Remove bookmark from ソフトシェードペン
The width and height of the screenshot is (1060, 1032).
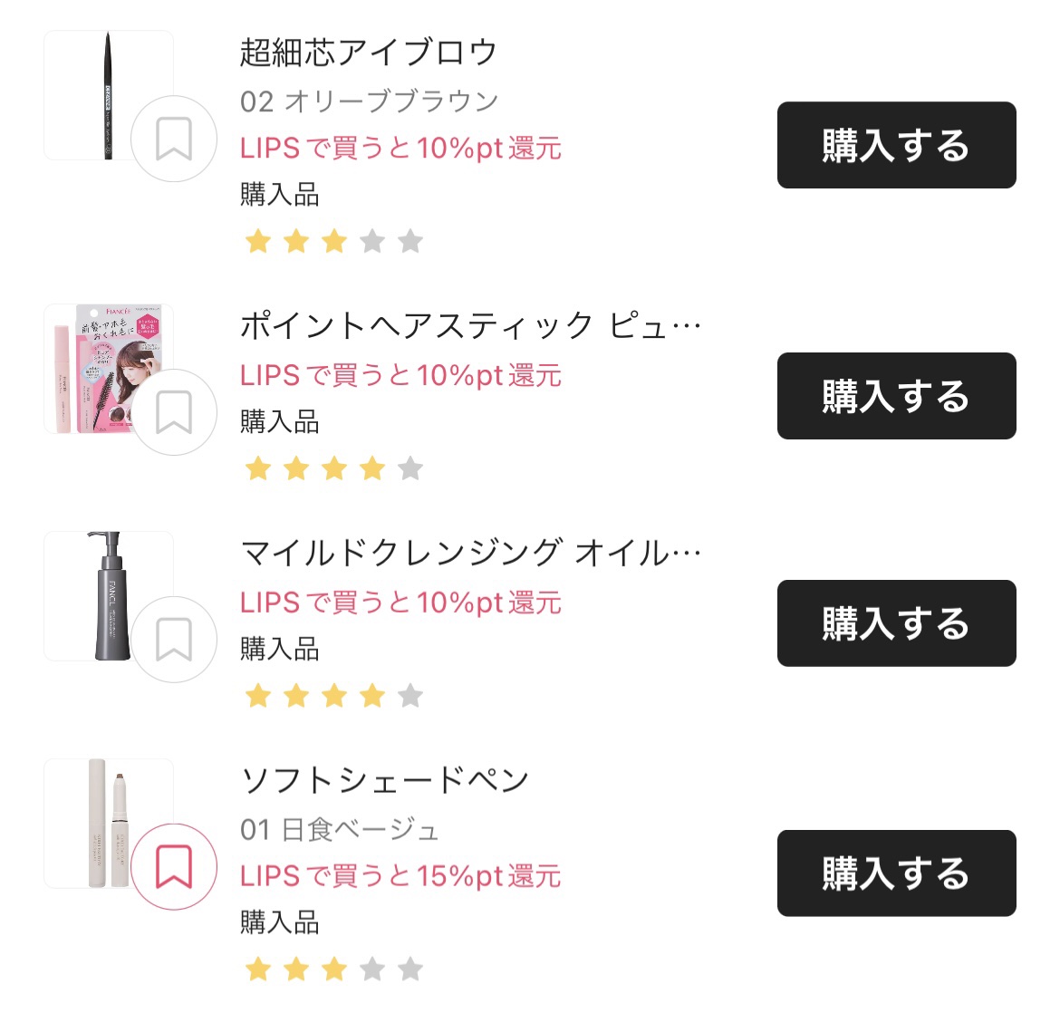point(173,867)
